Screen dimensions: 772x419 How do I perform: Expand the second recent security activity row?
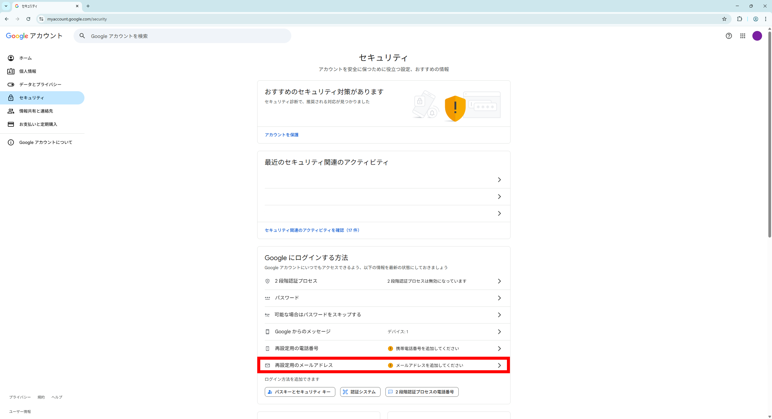point(499,197)
